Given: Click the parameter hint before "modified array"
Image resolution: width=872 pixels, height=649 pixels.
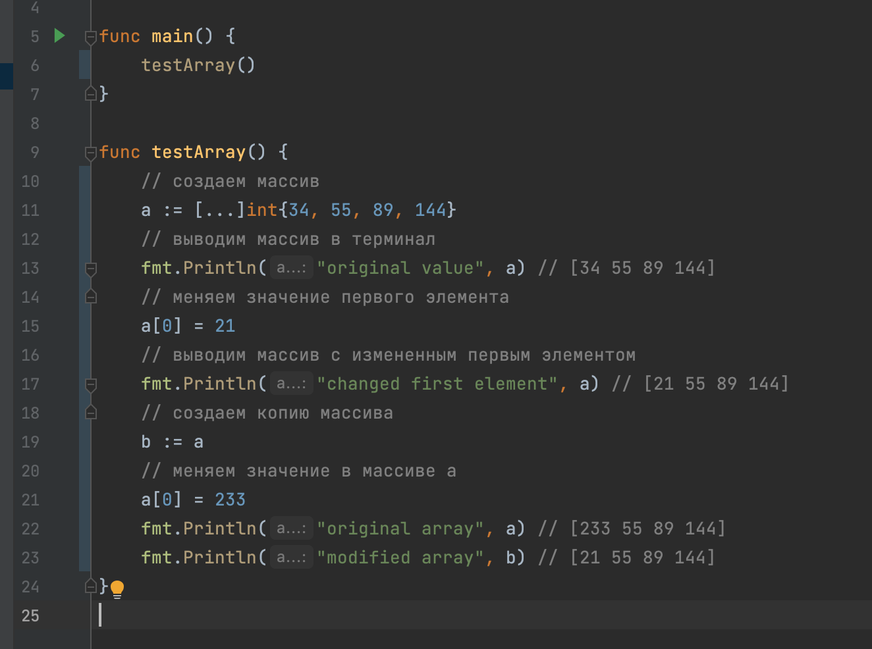Looking at the screenshot, I should coord(291,558).
